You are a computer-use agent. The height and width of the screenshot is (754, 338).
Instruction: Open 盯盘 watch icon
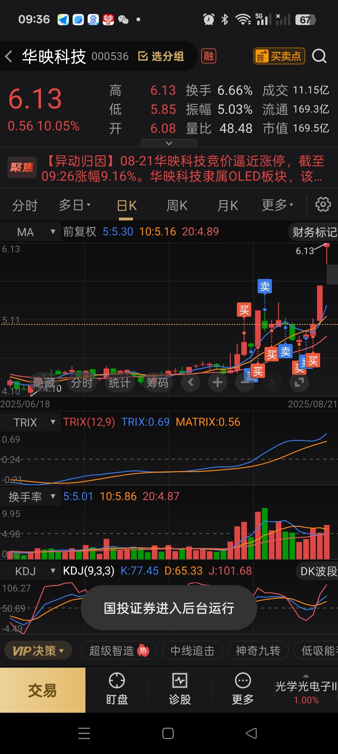tap(117, 689)
